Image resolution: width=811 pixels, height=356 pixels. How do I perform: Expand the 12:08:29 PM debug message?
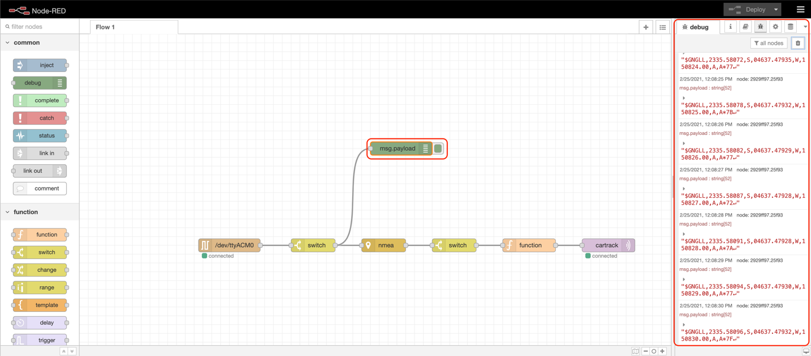click(684, 279)
